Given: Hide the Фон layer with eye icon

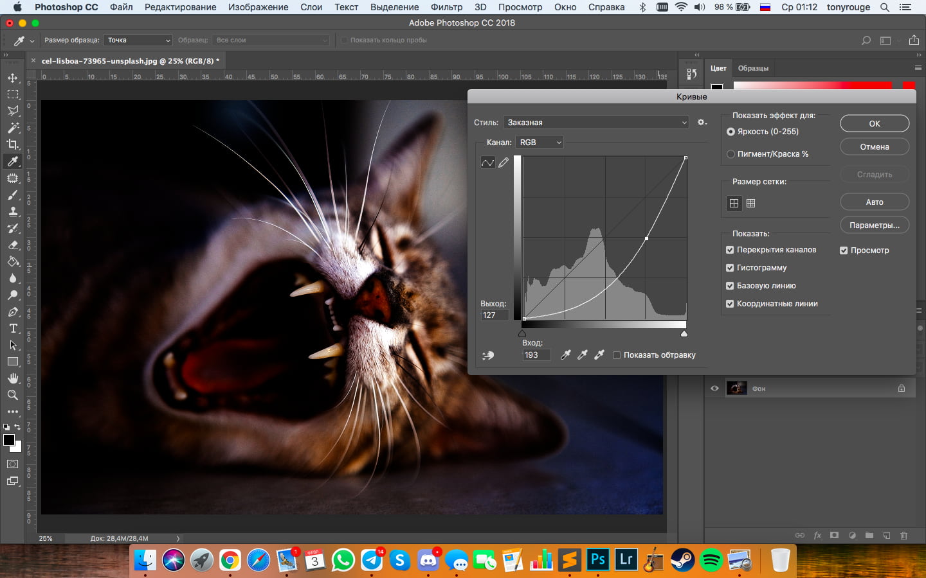Looking at the screenshot, I should click(x=714, y=389).
